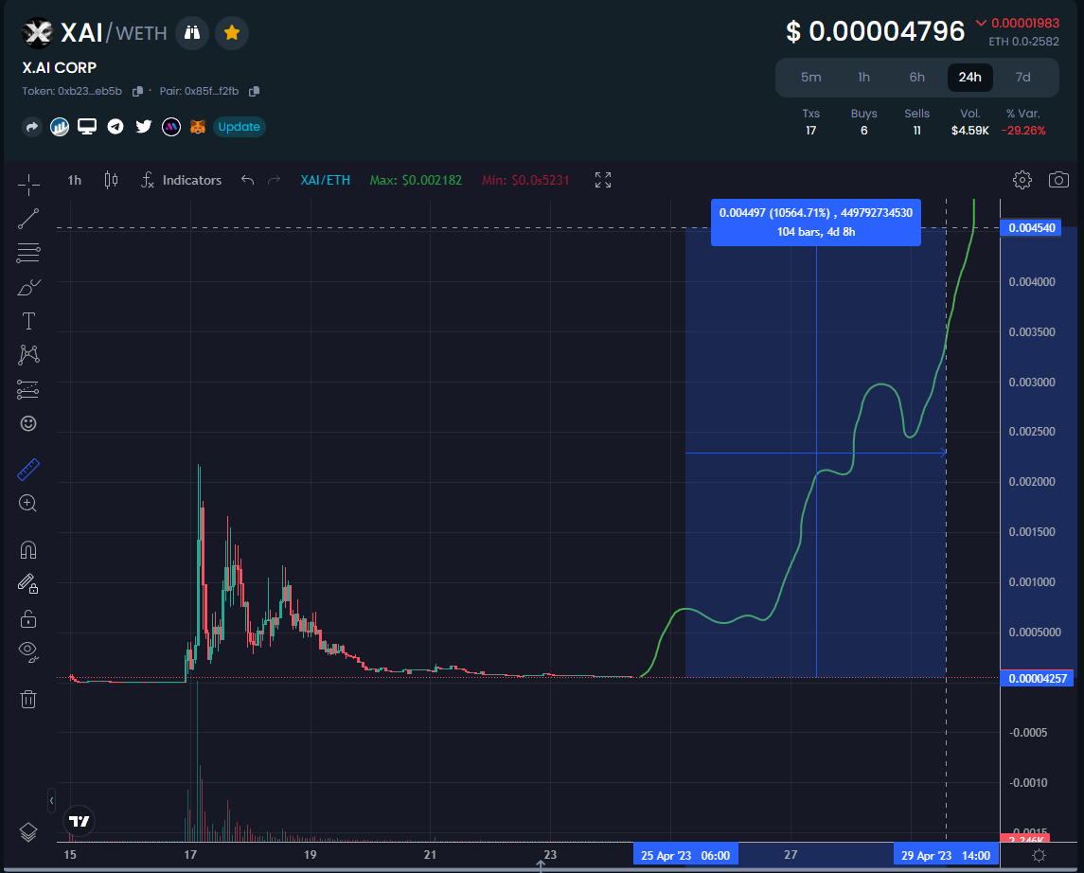Click the binoculars watch icon
Viewport: 1084px width, 873px height.
pos(192,32)
